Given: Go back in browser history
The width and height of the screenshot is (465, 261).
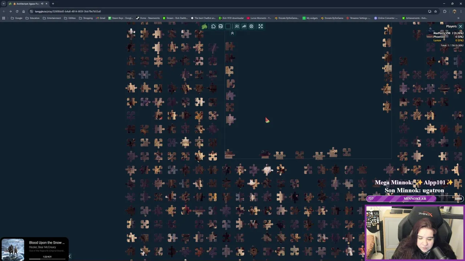Looking at the screenshot, I should pos(4,11).
